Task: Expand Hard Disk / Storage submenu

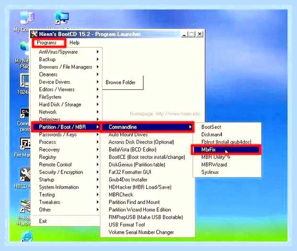Action: (x=66, y=104)
